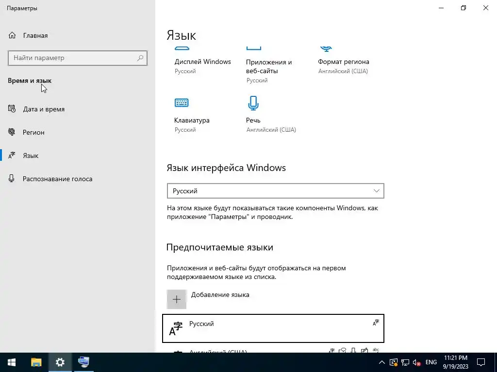Click the Найти параметр search field
497x372 pixels.
tap(78, 58)
